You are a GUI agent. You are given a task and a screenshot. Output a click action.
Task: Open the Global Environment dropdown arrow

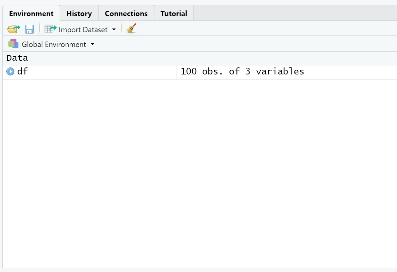92,44
